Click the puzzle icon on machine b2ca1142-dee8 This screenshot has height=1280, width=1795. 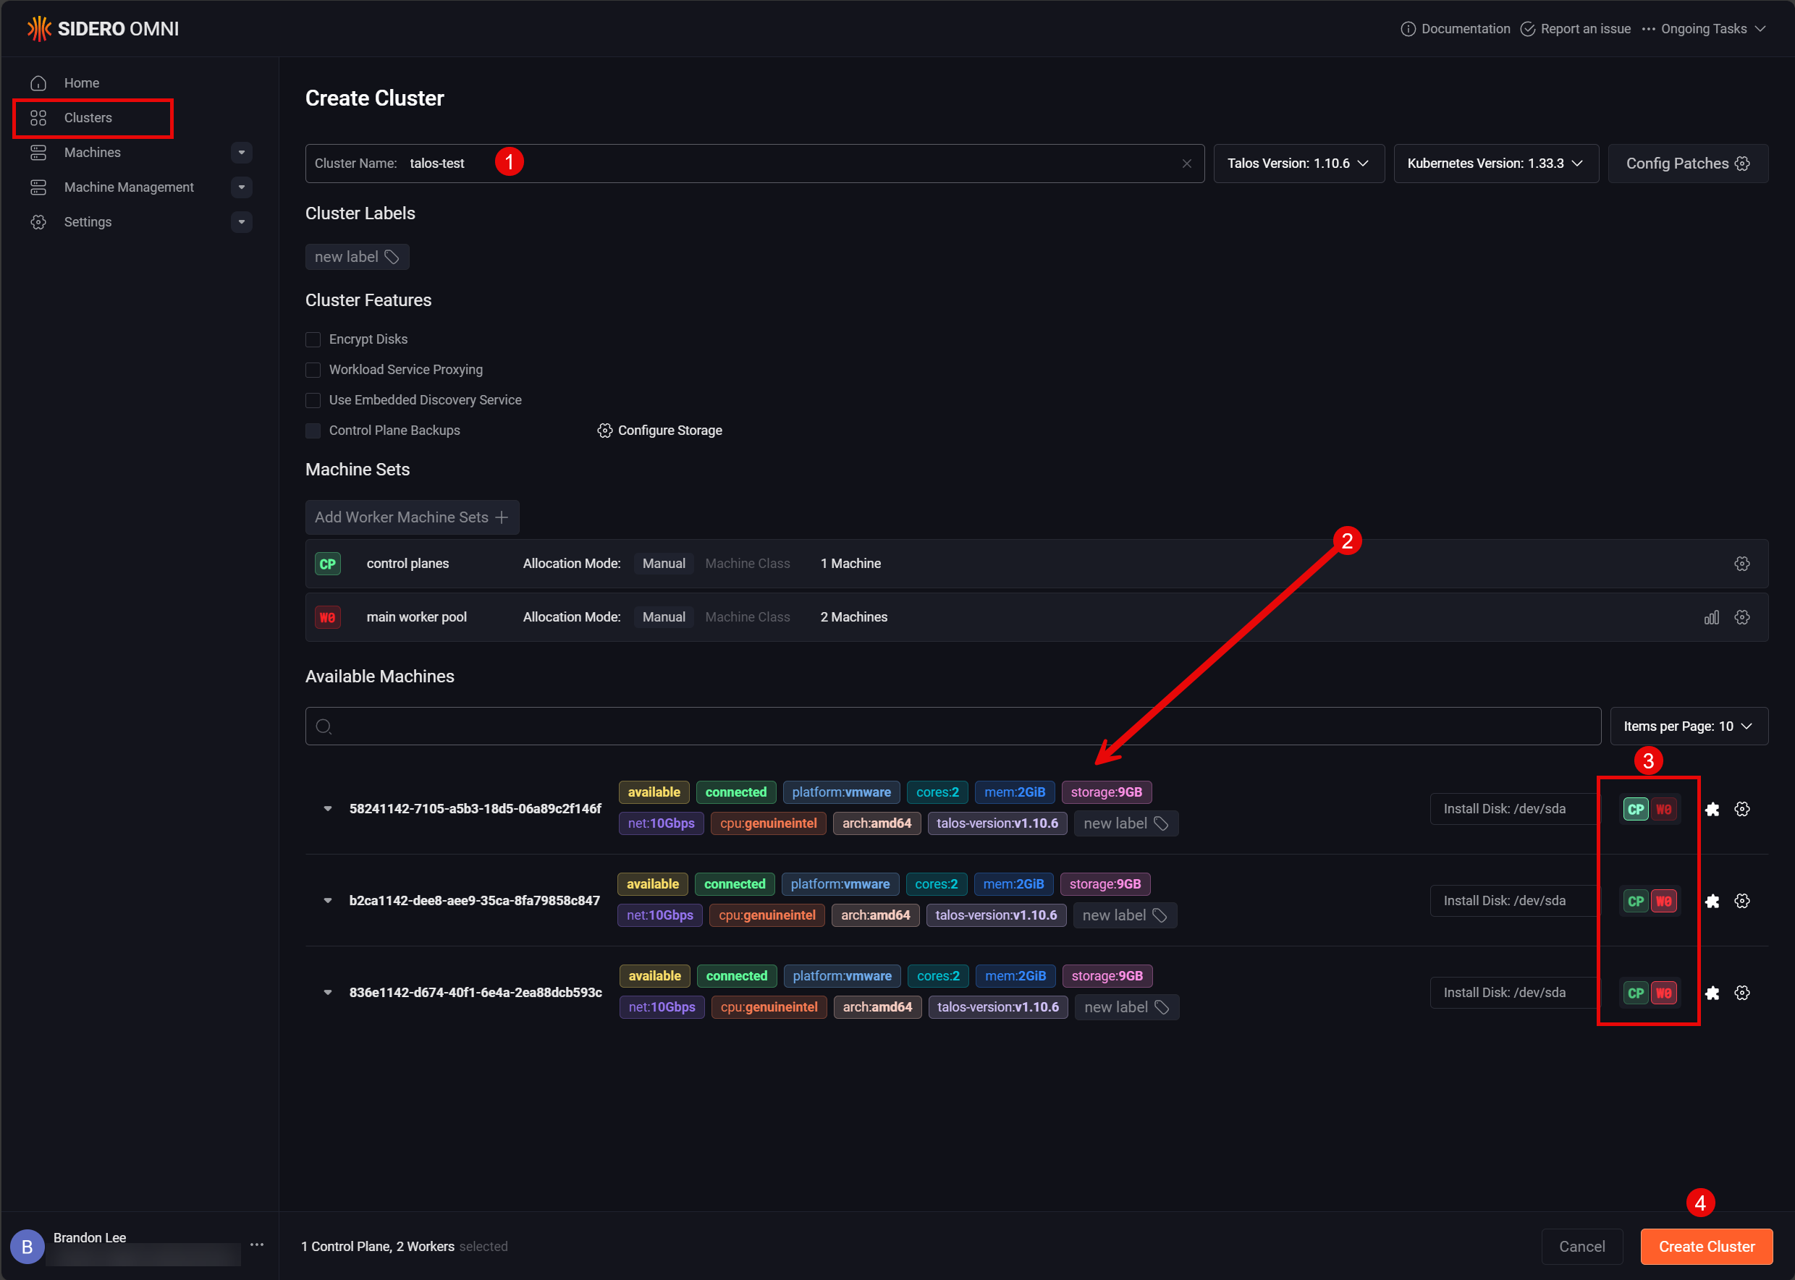(1712, 900)
